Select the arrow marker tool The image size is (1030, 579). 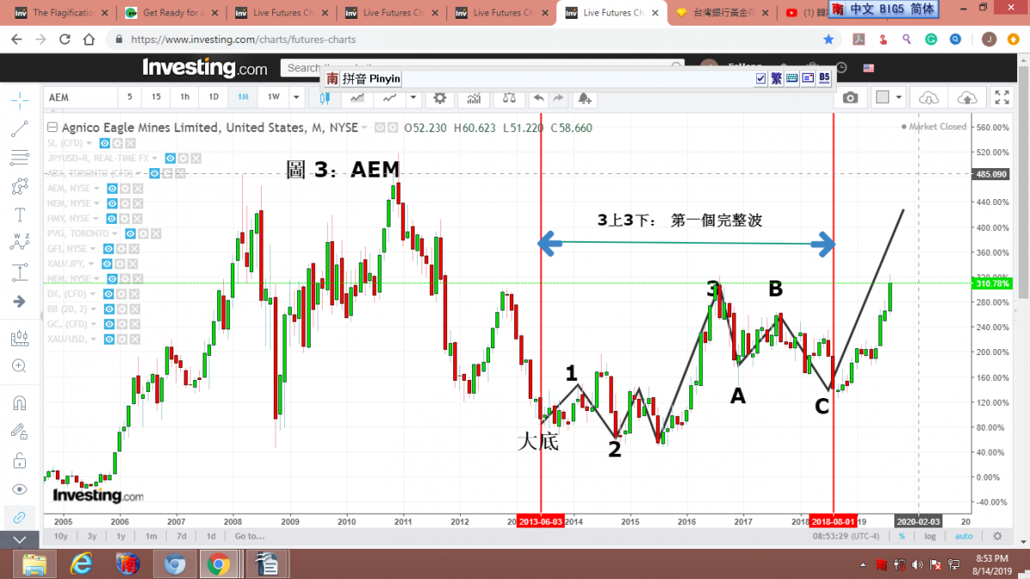pos(19,301)
